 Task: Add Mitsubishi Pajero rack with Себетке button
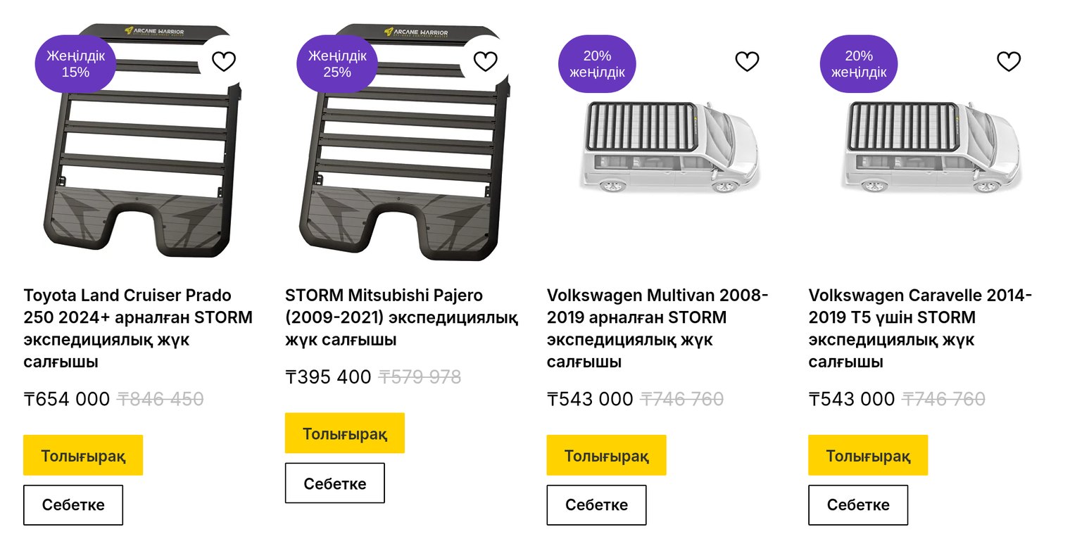pyautogui.click(x=335, y=483)
